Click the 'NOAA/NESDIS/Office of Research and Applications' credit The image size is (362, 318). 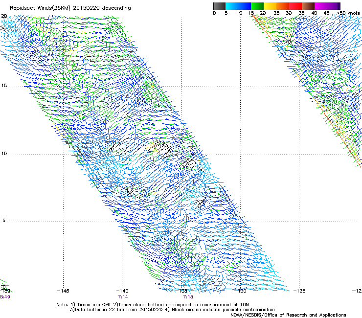288,315
